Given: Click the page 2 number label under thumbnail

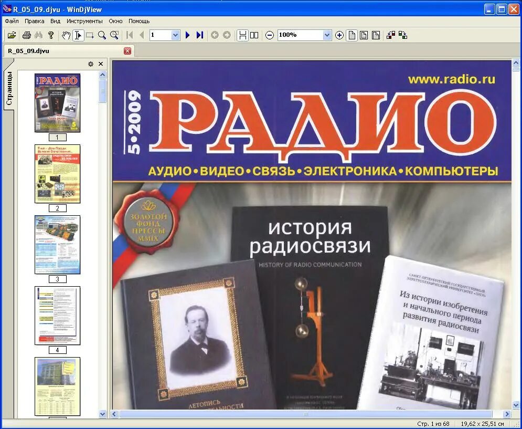Looking at the screenshot, I should coord(58,208).
